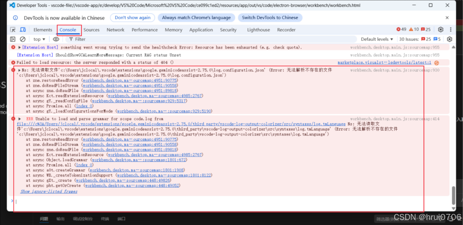463x225 pixels.
Task: Select the 问题 tab in VS Code panel
Action: pyautogui.click(x=44, y=219)
